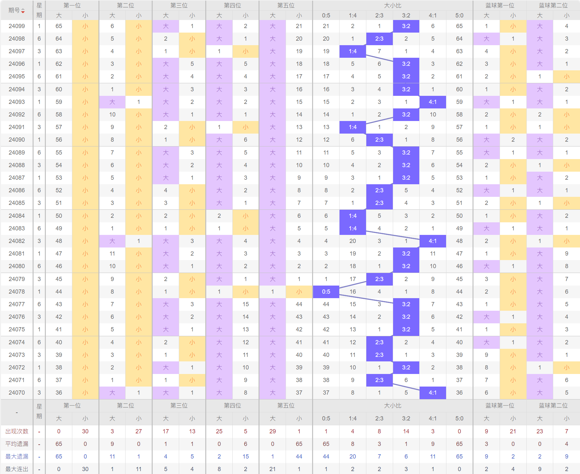This screenshot has width=580, height=474.
Task: Select the 第五位 header in the top header row
Action: pyautogui.click(x=286, y=5)
